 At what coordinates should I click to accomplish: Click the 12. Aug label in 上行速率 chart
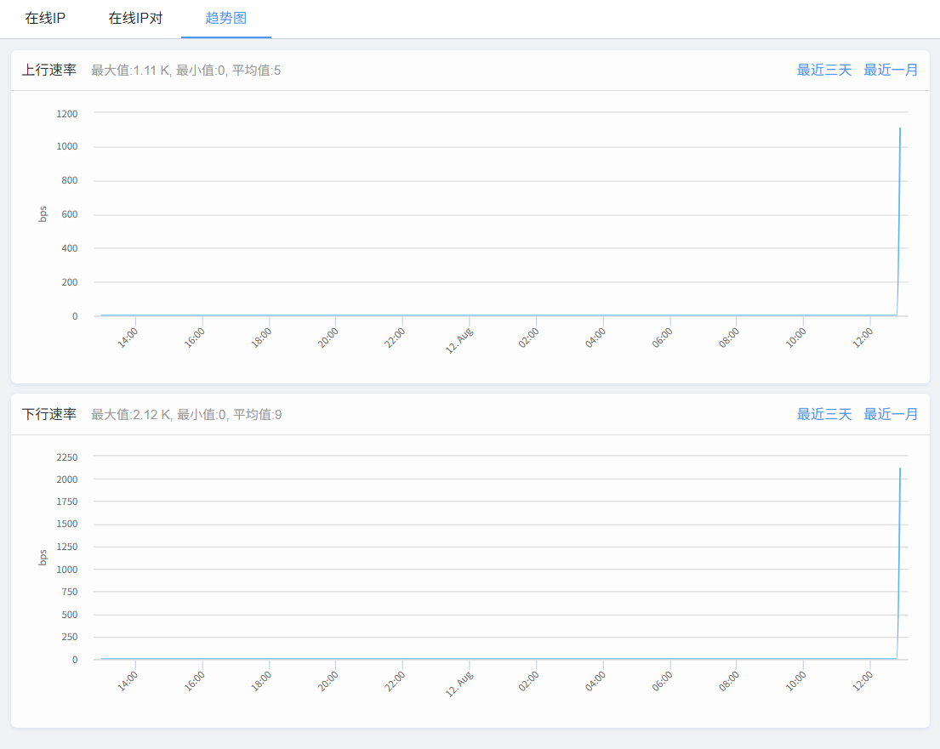point(459,340)
